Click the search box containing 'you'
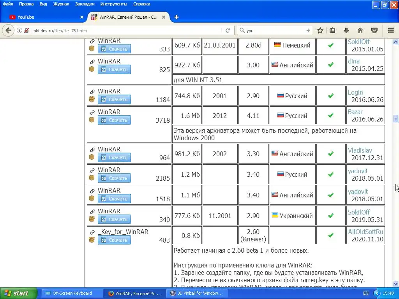The image size is (399, 299). pyautogui.click(x=275, y=30)
